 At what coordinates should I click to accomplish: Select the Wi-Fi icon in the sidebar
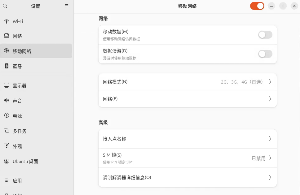tap(7, 21)
